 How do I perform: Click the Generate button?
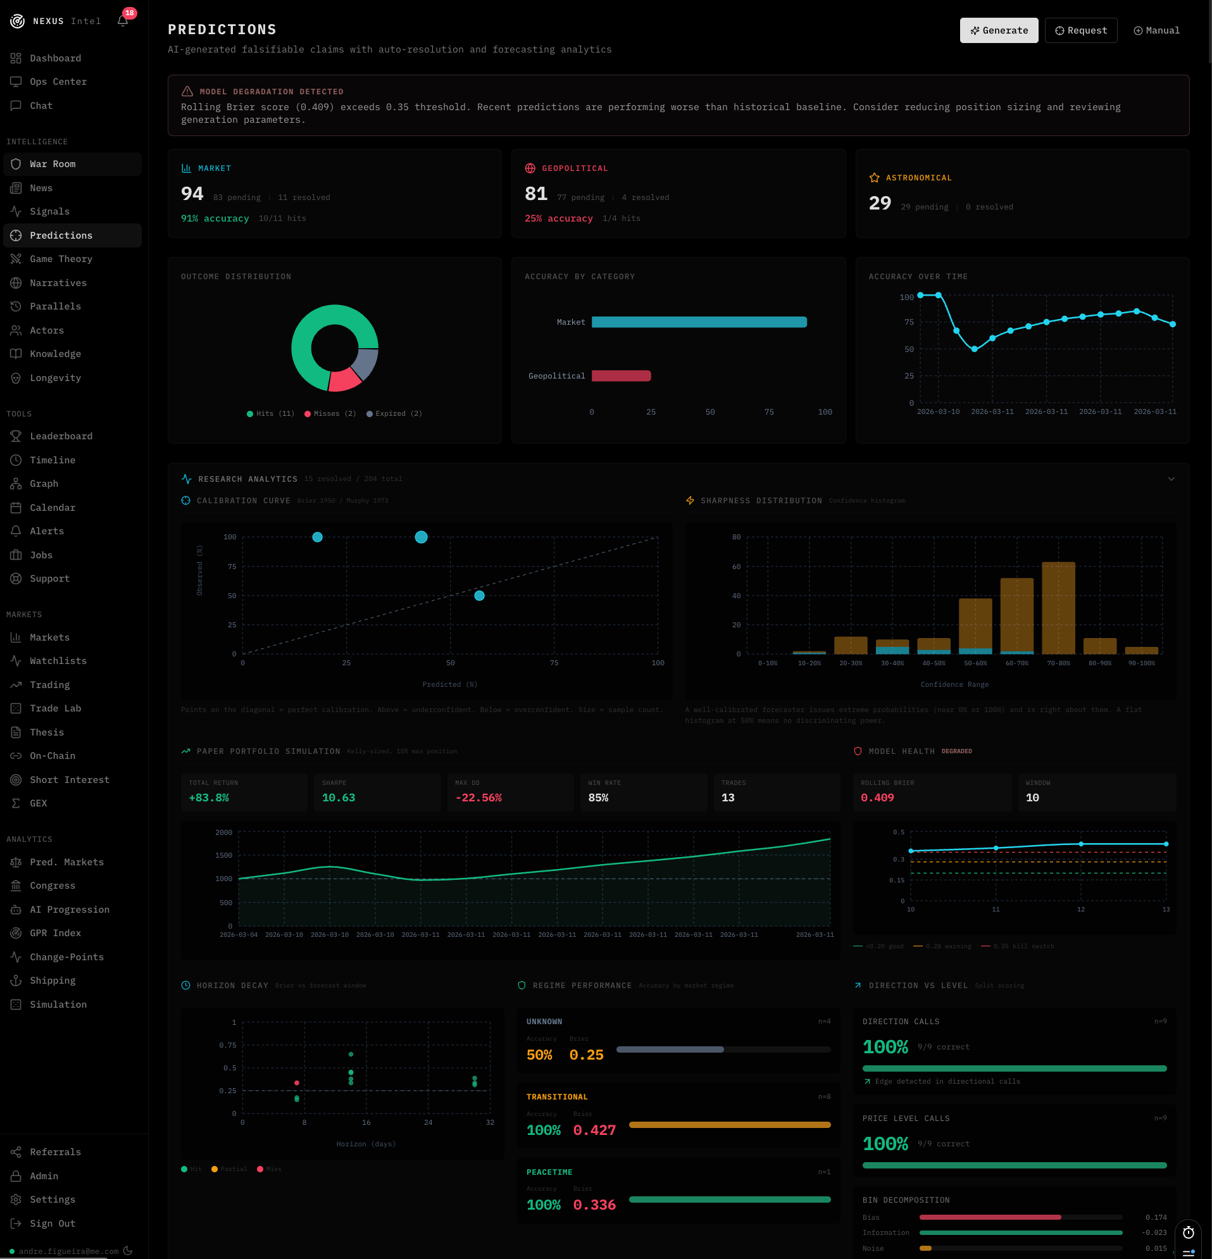click(x=999, y=30)
